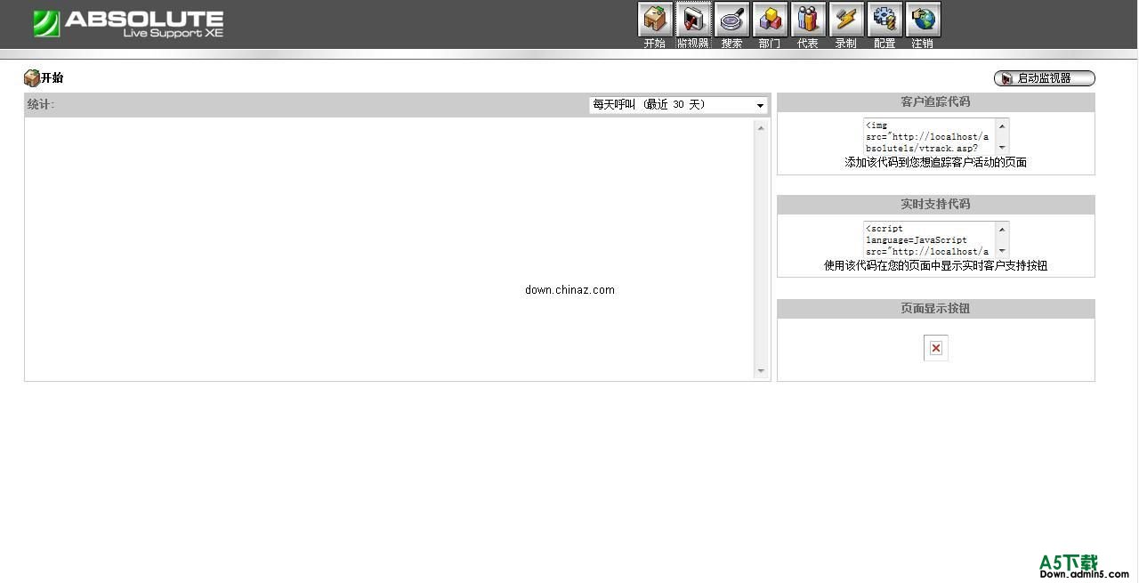The image size is (1139, 583).
Task: Click down arrow of 客户追踪代码 textarea scrollbar
Action: coord(1002,148)
